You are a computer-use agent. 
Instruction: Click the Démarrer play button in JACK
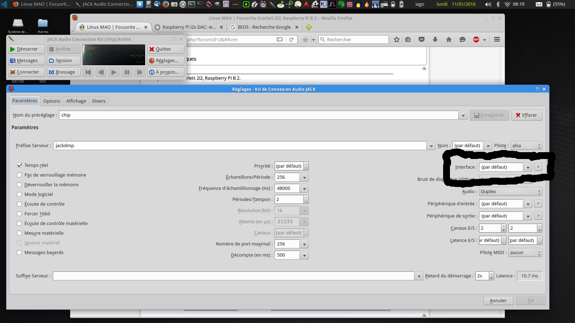point(27,49)
